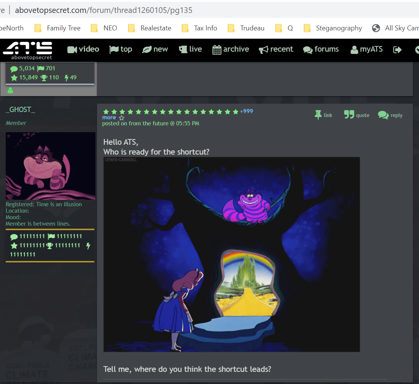Open the video section in ATS navbar
419x384 pixels.
pyautogui.click(x=83, y=49)
